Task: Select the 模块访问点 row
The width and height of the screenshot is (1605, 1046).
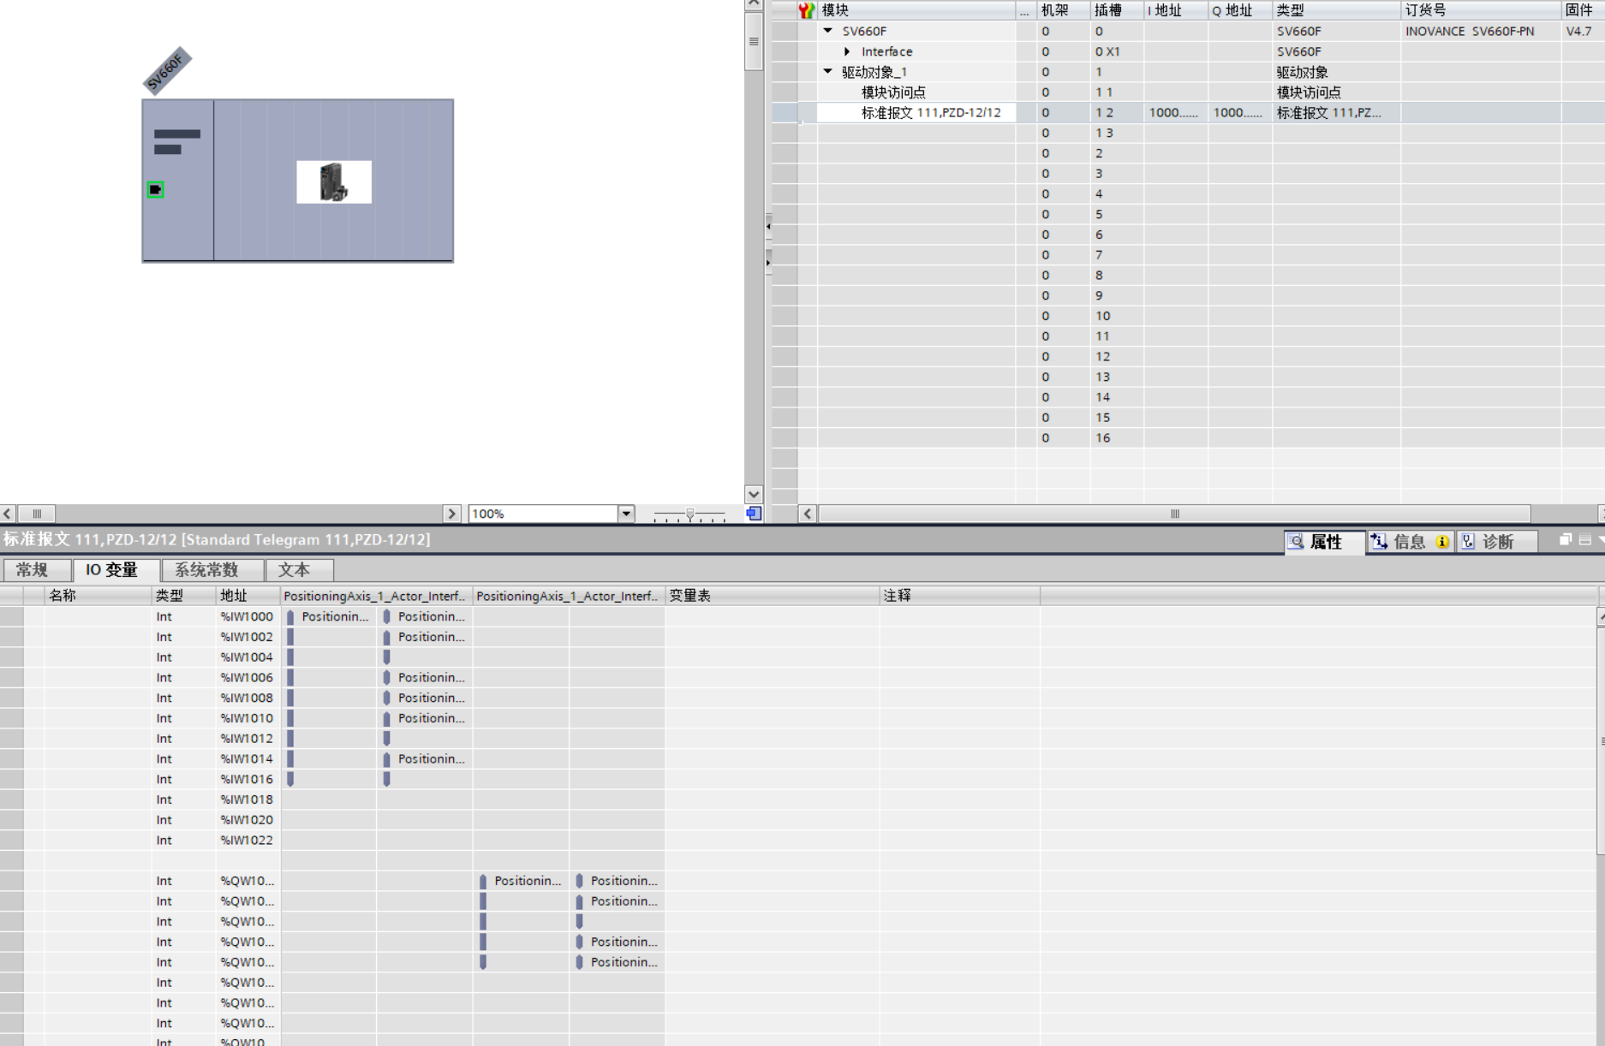Action: pos(892,92)
